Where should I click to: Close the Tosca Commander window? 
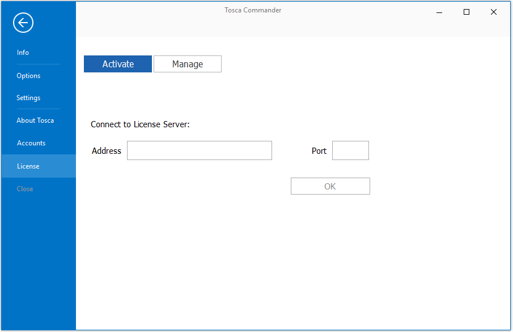pos(494,12)
